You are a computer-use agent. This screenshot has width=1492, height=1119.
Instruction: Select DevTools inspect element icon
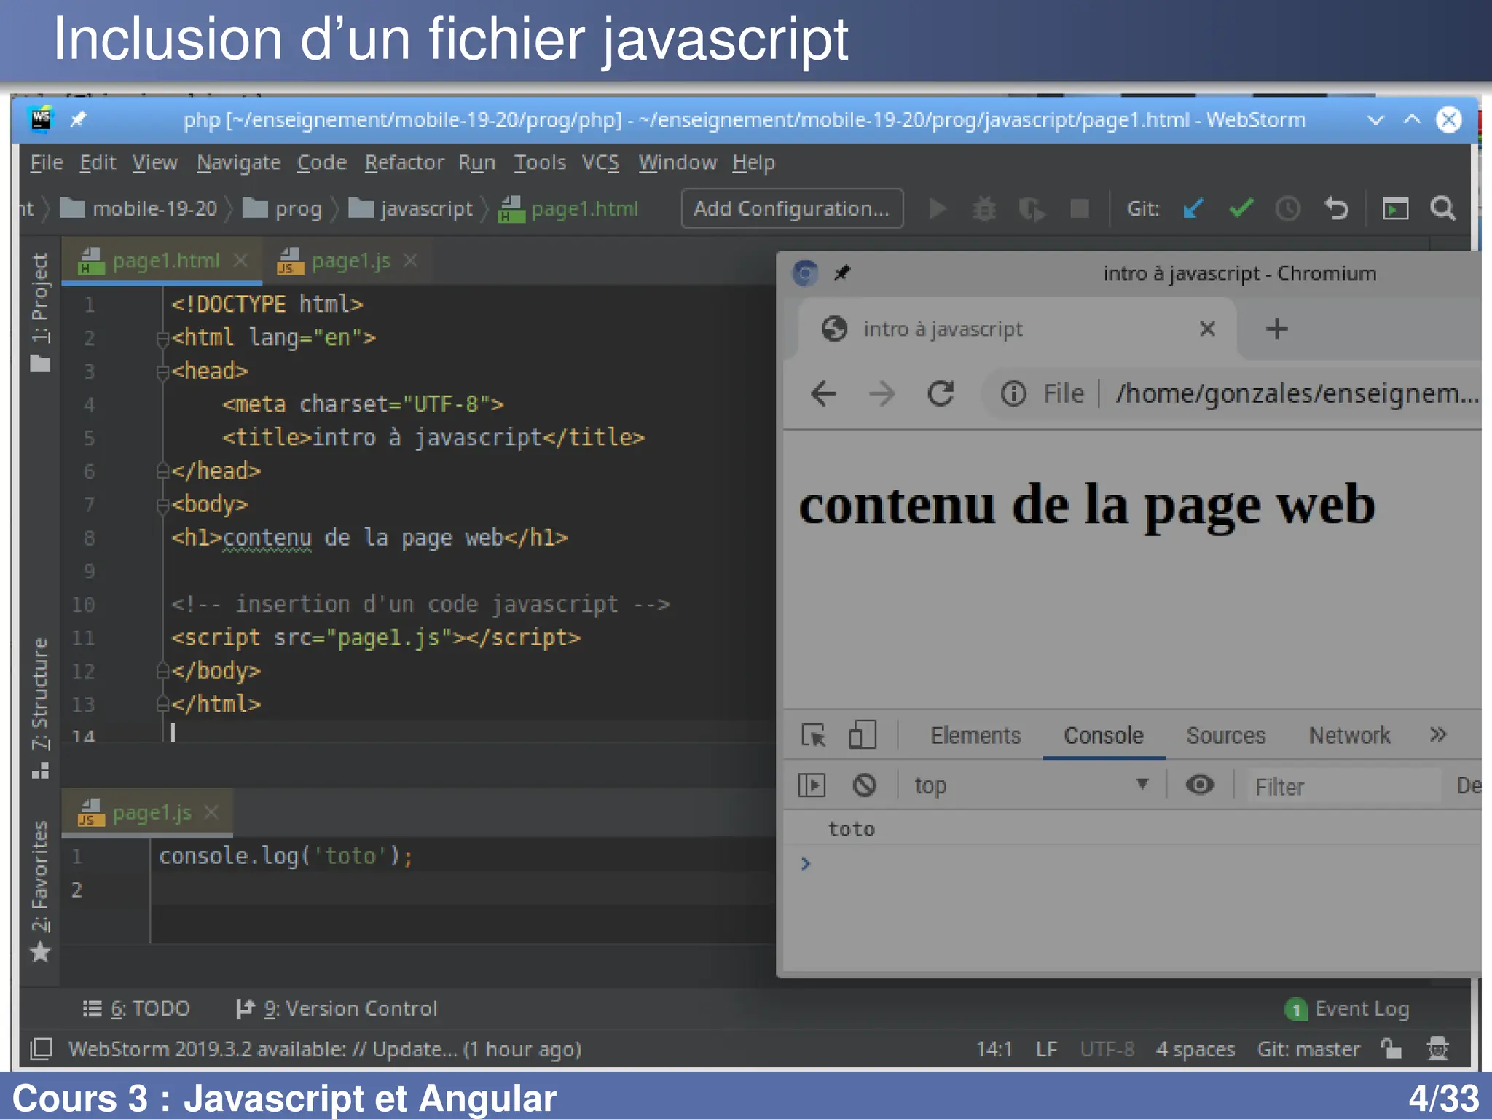[813, 735]
